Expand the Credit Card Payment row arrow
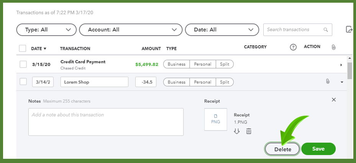 [341, 65]
